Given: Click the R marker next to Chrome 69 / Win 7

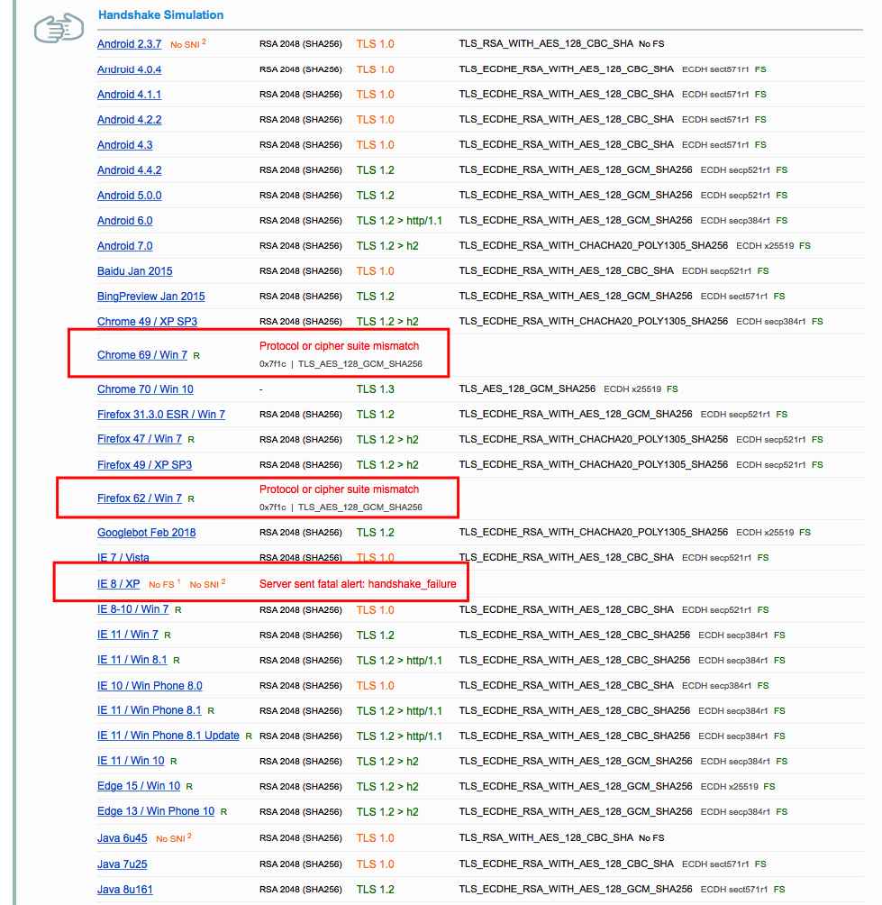Looking at the screenshot, I should (x=196, y=356).
